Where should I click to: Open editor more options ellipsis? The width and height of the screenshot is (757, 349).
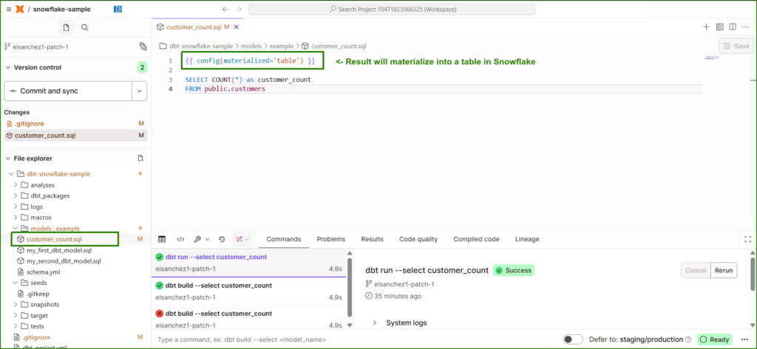[745, 27]
